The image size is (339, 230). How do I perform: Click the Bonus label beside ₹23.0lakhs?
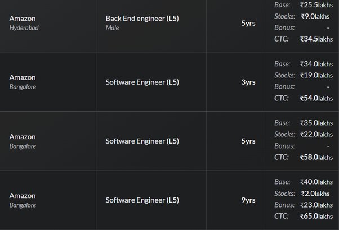tap(284, 205)
